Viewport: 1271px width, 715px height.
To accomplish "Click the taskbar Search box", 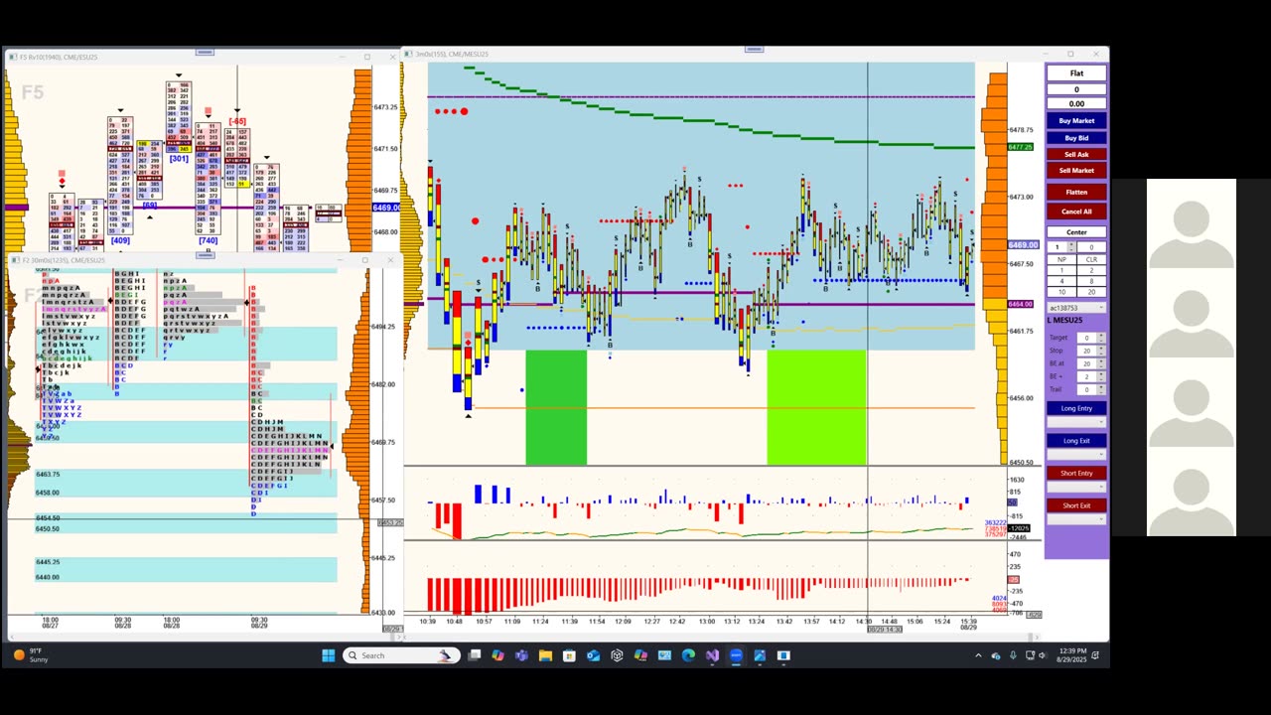I will (x=402, y=655).
